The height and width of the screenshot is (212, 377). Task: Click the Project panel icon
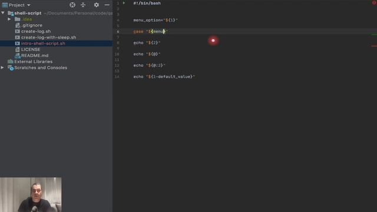(5, 5)
